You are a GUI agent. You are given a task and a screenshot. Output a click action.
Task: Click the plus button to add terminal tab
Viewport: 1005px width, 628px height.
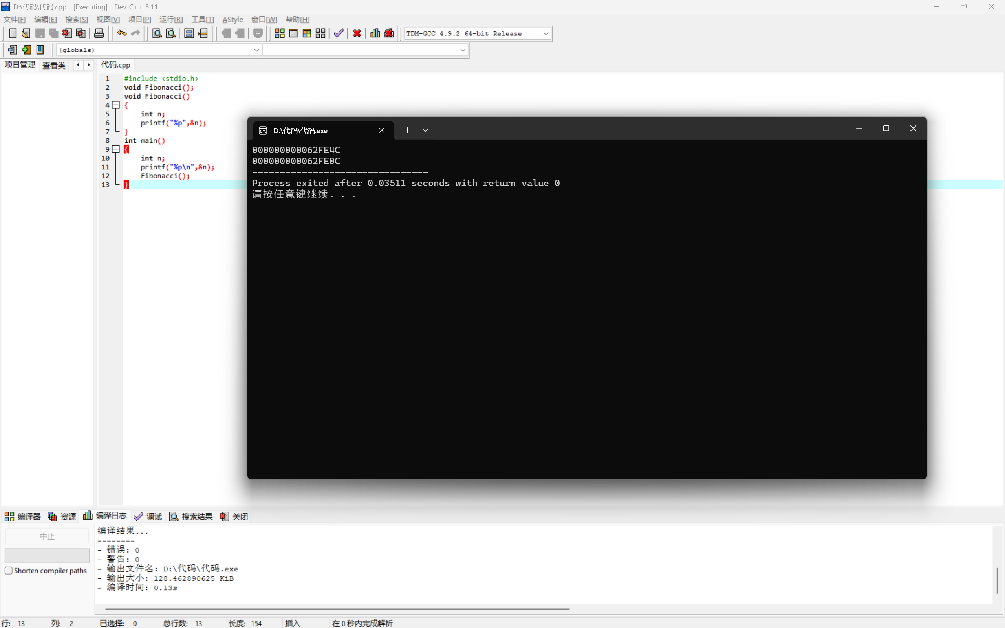pos(408,130)
